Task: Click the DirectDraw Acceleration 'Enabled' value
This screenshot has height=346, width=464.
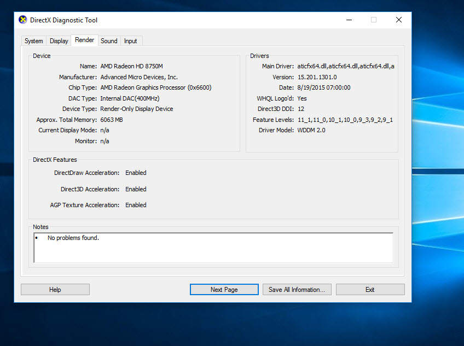Action: (x=136, y=173)
